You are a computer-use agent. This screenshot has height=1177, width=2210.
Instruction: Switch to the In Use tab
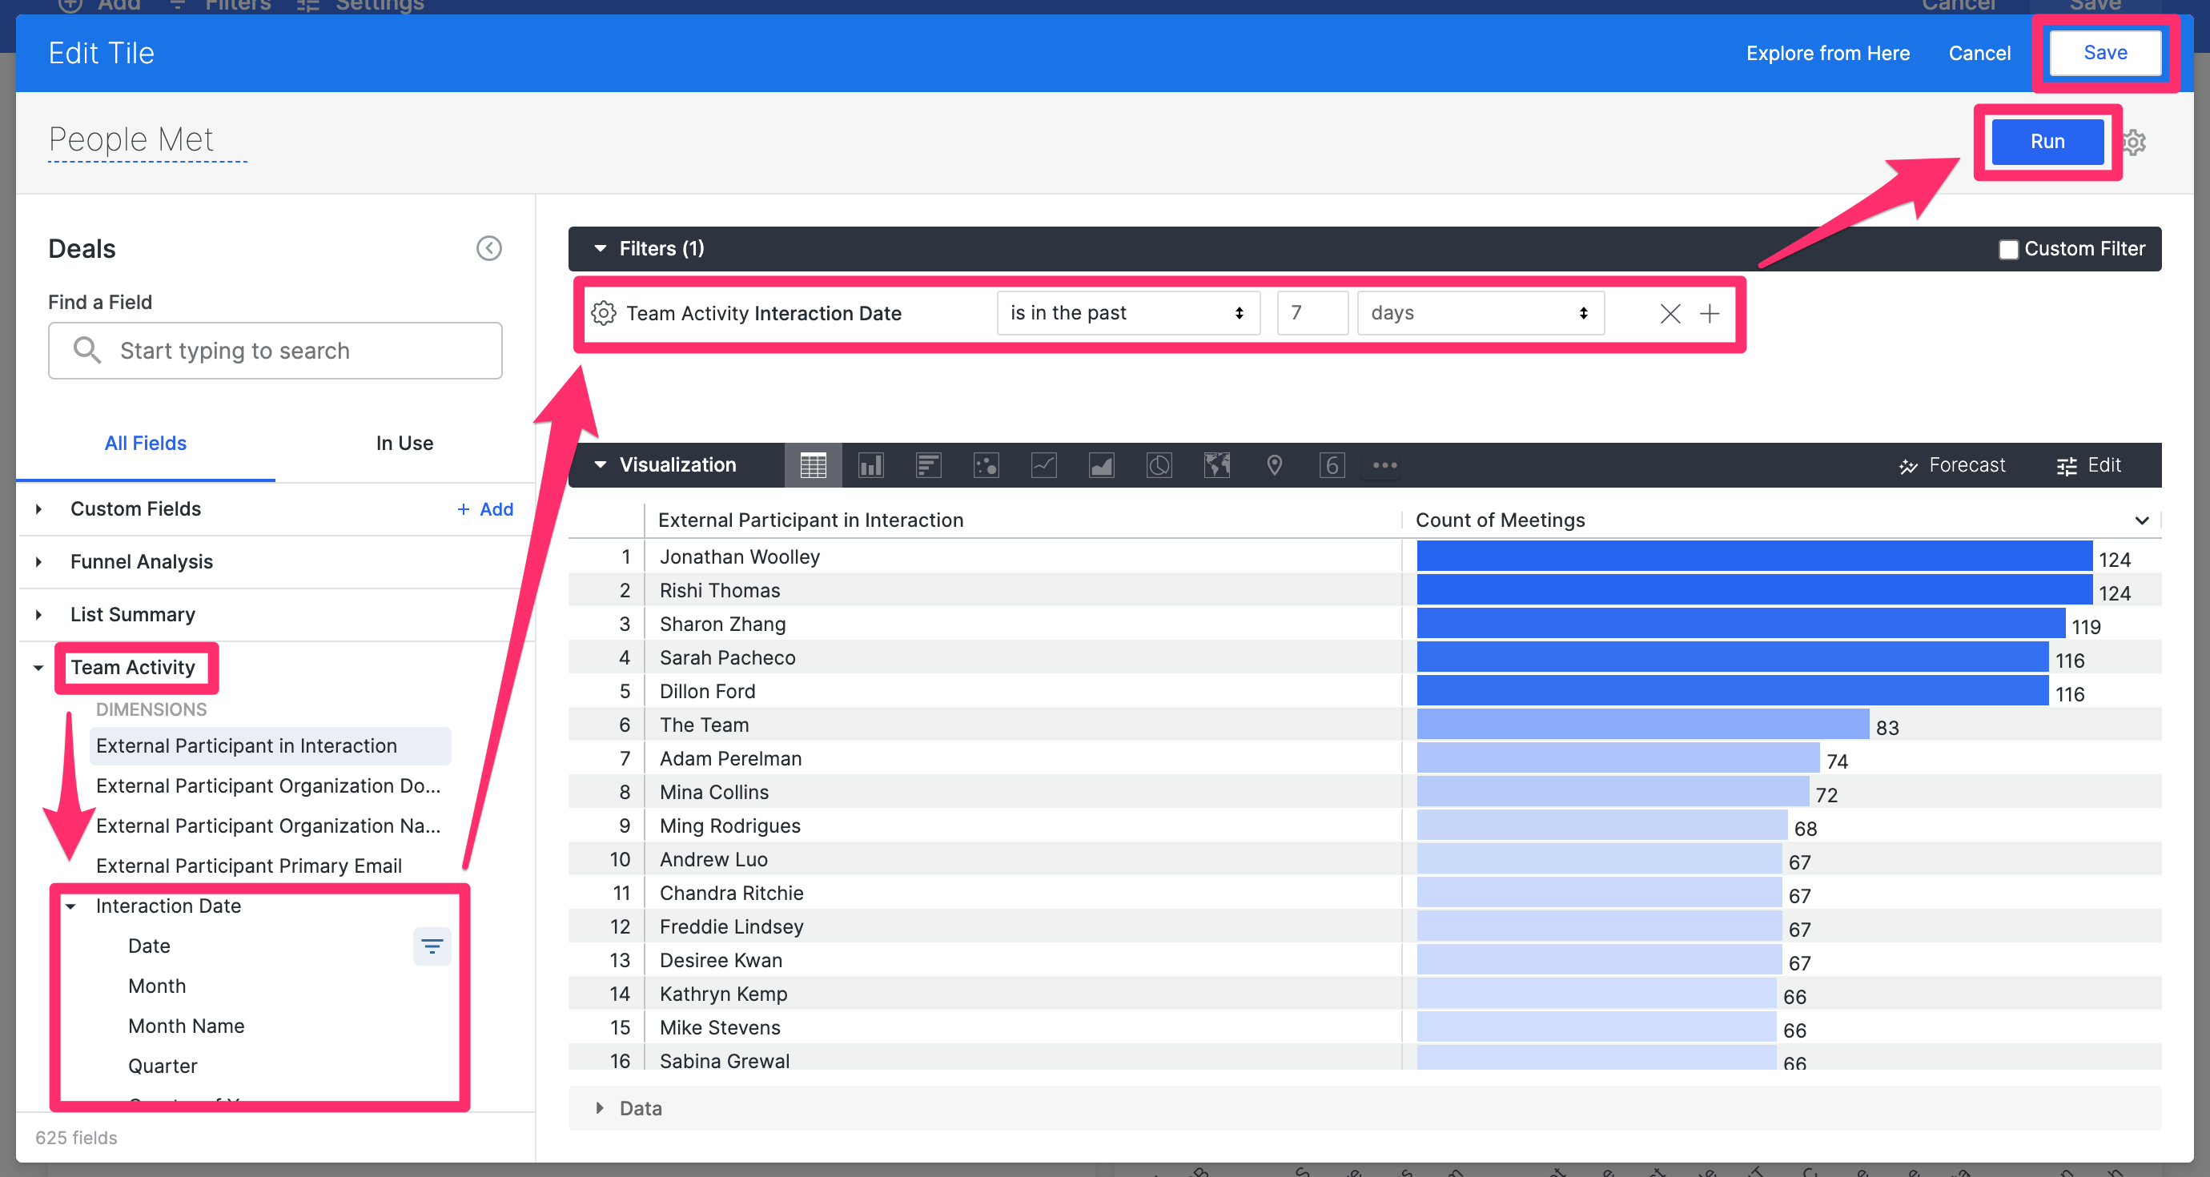[x=404, y=443]
